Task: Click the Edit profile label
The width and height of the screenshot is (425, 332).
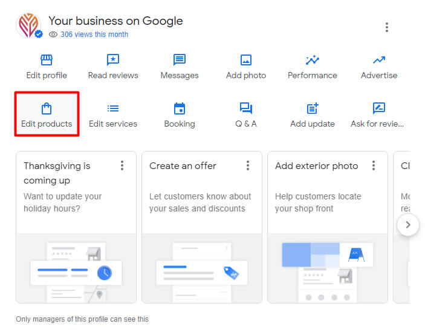Action: [x=47, y=75]
